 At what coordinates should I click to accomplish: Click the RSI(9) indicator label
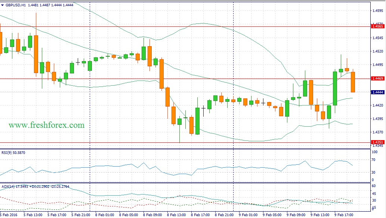click(x=17, y=152)
